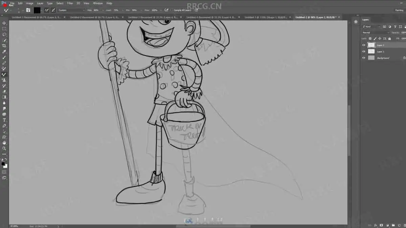Toggle Quick Mask mode icon
This screenshot has width=406, height=228.
(x=4, y=172)
